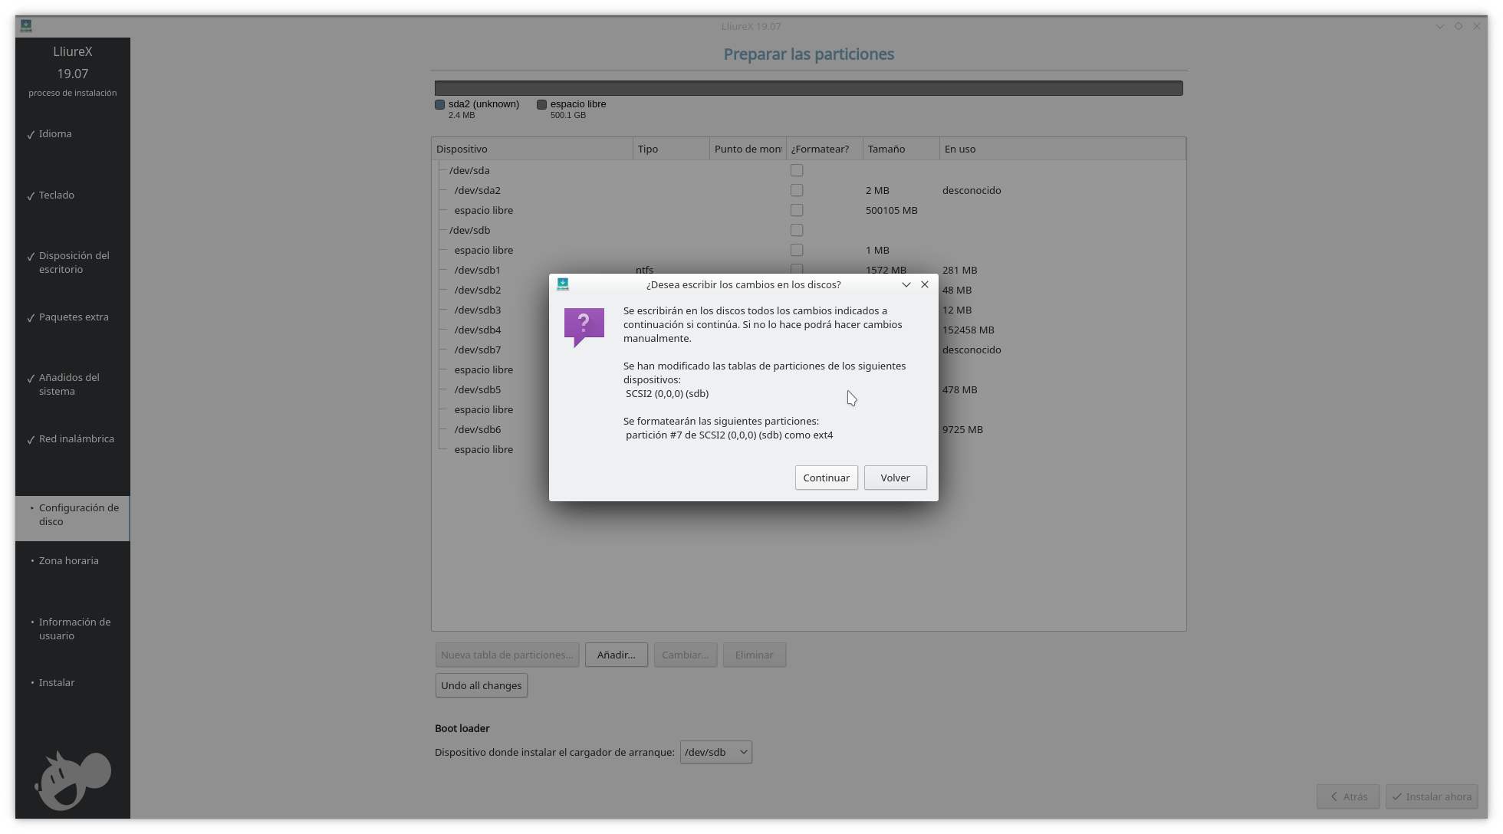Select the Configuración de disco sidebar step
This screenshot has width=1503, height=834.
[78, 514]
